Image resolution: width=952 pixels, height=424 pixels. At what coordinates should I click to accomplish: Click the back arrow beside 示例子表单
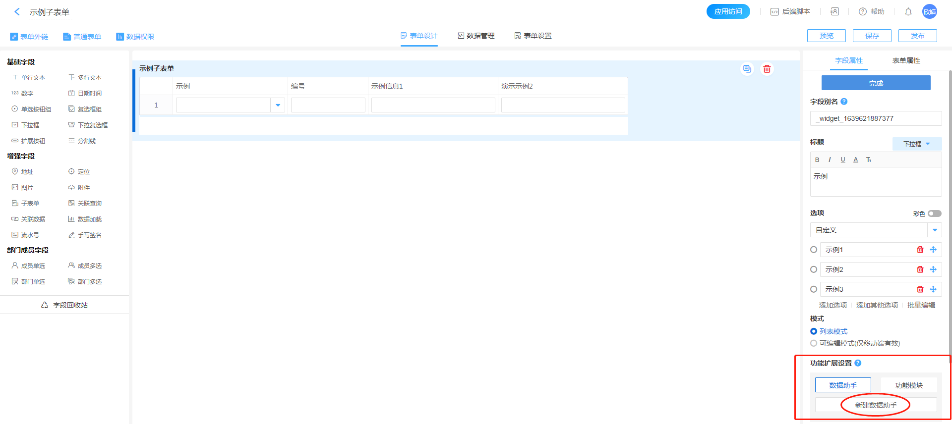click(x=17, y=12)
